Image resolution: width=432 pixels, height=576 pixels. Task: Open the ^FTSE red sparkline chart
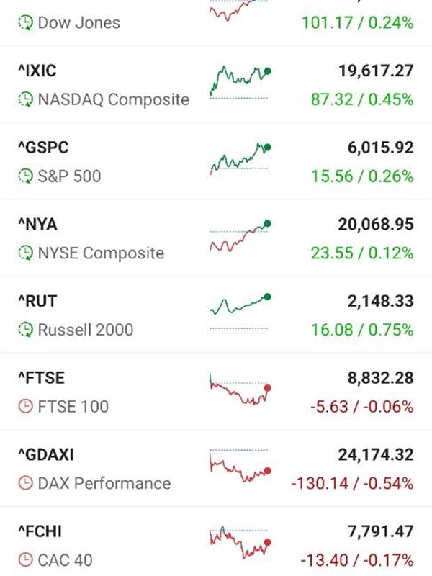[x=240, y=390]
